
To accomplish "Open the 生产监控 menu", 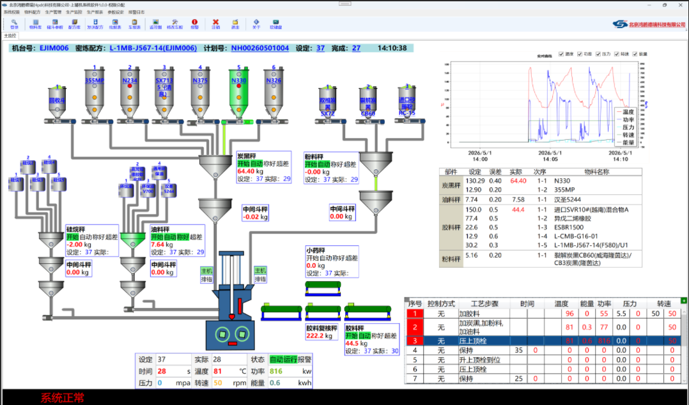I will [74, 12].
